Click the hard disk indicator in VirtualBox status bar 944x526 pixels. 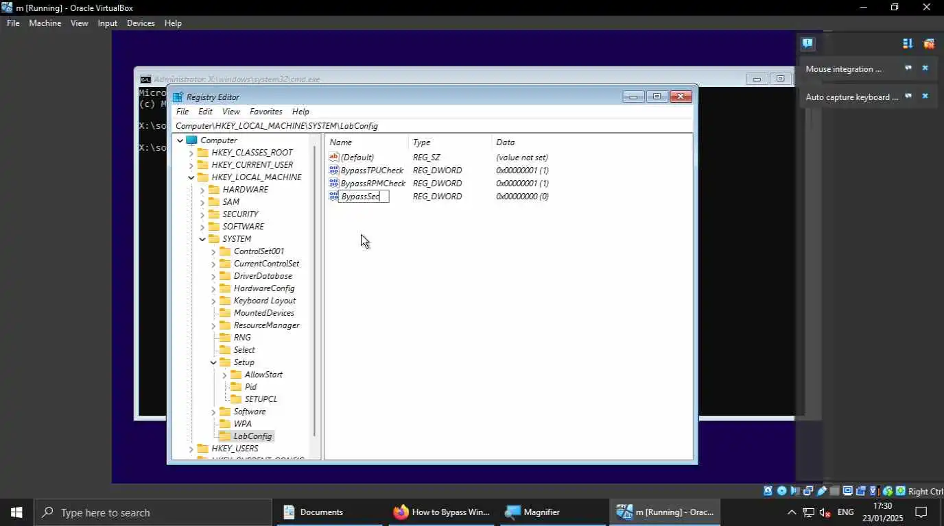(x=768, y=491)
